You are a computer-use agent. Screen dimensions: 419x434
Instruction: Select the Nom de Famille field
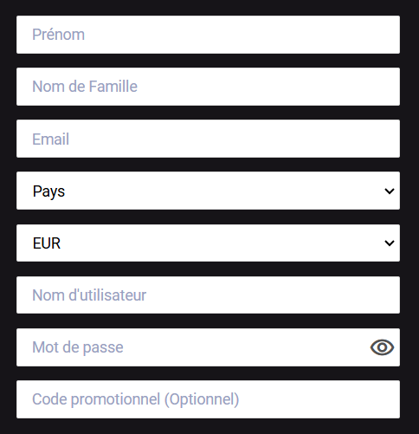tap(208, 87)
